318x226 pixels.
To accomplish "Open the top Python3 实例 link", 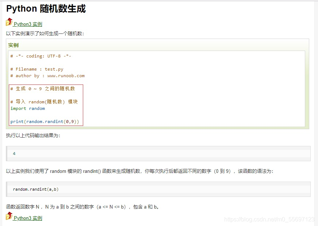I will [27, 24].
